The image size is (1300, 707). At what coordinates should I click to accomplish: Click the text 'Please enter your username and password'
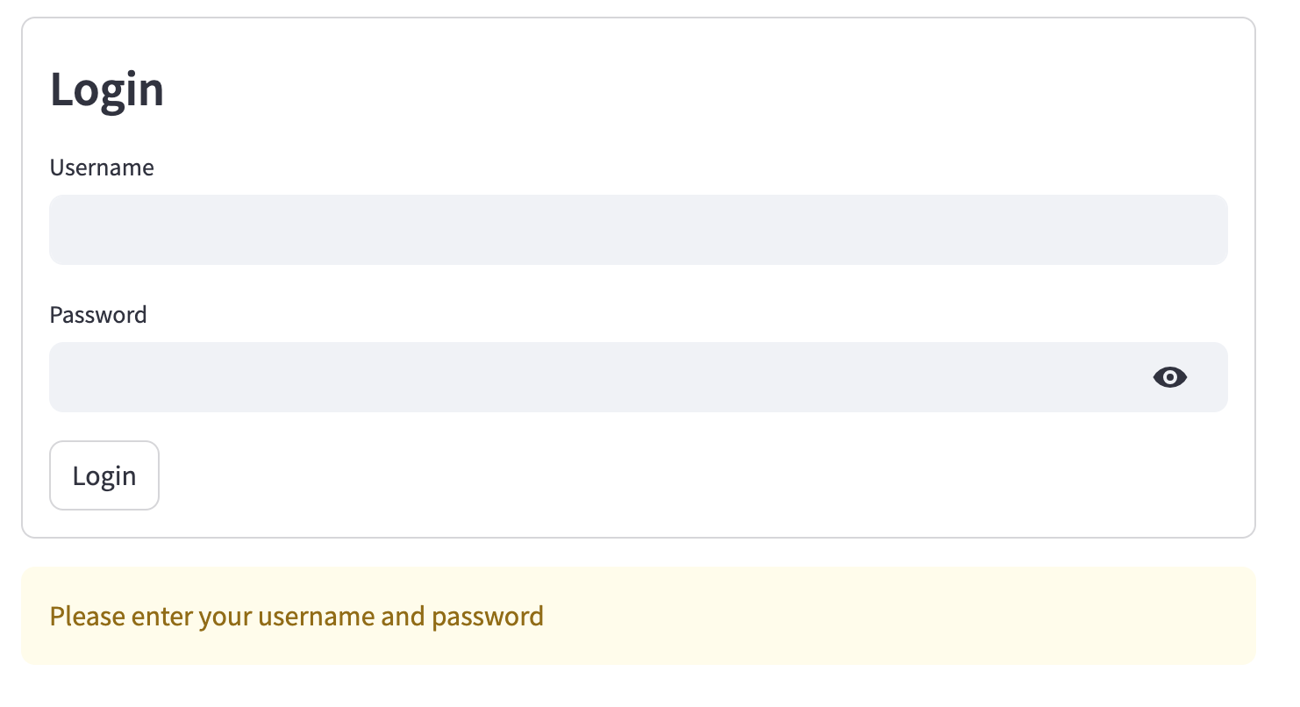click(296, 617)
